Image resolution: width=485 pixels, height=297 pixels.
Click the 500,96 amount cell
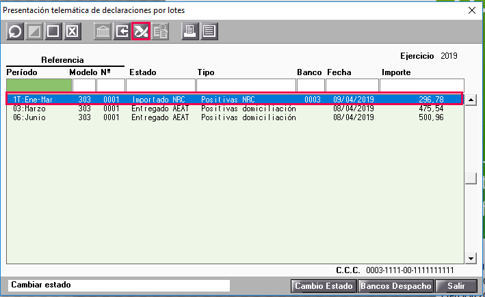coord(431,117)
